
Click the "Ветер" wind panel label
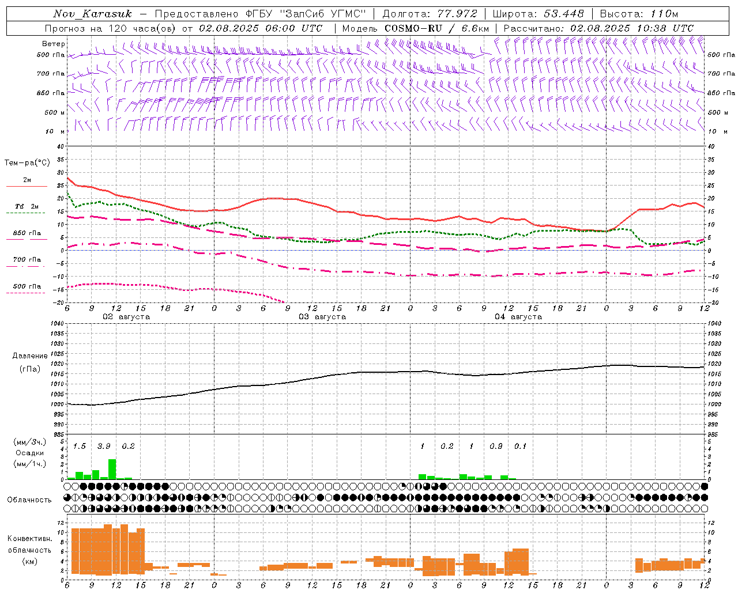pyautogui.click(x=54, y=44)
